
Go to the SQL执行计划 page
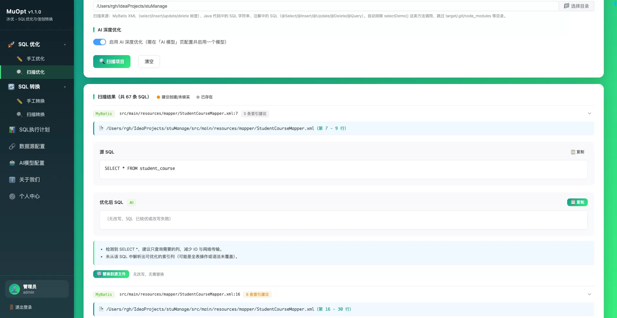(37, 130)
